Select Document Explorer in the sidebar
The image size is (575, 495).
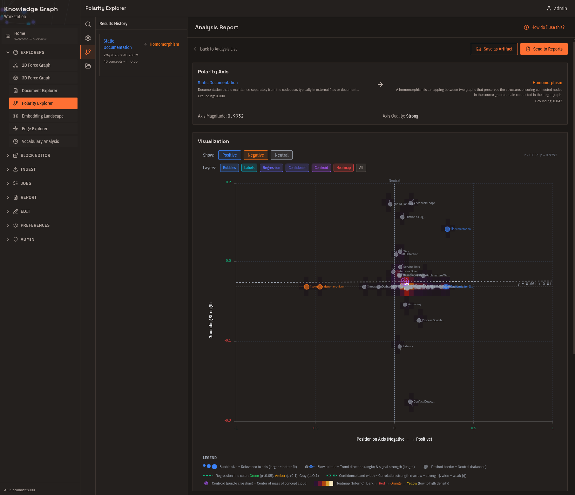39,90
